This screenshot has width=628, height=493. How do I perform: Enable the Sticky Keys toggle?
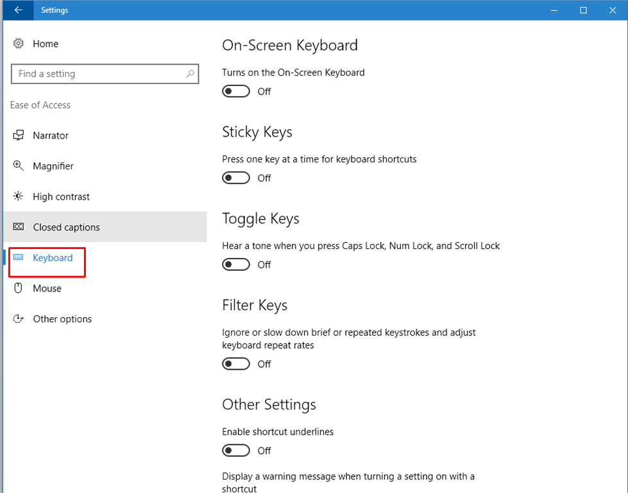pyautogui.click(x=236, y=178)
